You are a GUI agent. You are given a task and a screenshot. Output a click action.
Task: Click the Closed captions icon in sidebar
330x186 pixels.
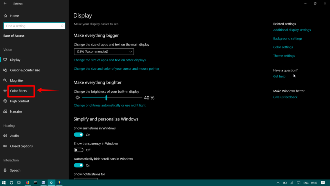5,146
